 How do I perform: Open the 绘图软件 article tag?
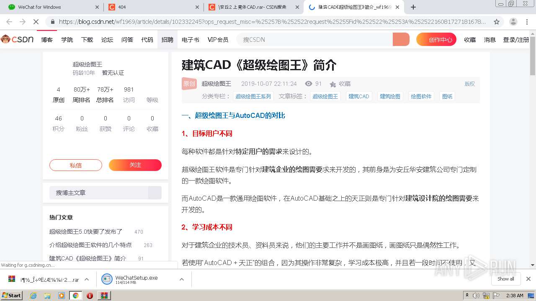[421, 97]
